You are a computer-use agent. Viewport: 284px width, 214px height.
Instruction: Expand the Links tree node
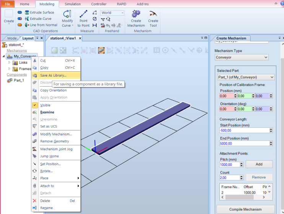pos(10,63)
